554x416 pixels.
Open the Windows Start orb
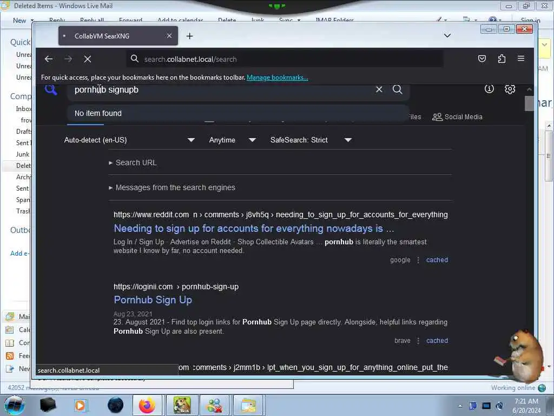[x=14, y=405]
